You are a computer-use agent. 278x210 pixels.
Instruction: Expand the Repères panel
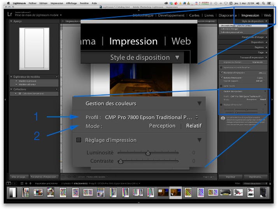pos(266,47)
